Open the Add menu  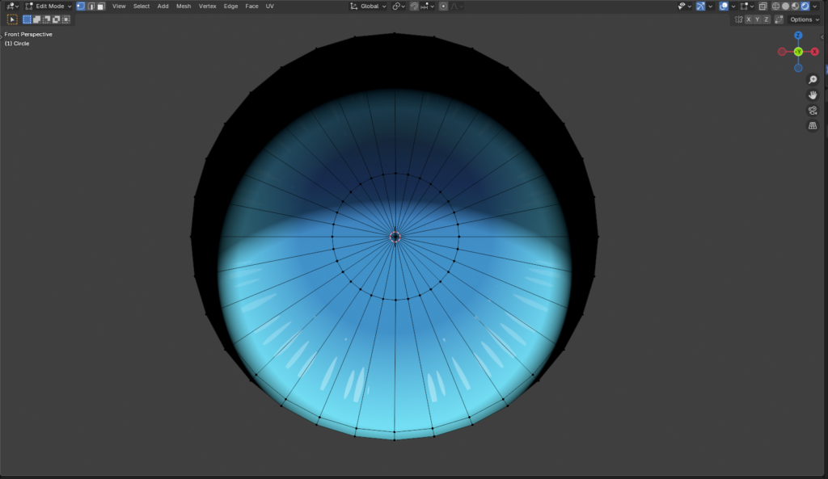(163, 6)
